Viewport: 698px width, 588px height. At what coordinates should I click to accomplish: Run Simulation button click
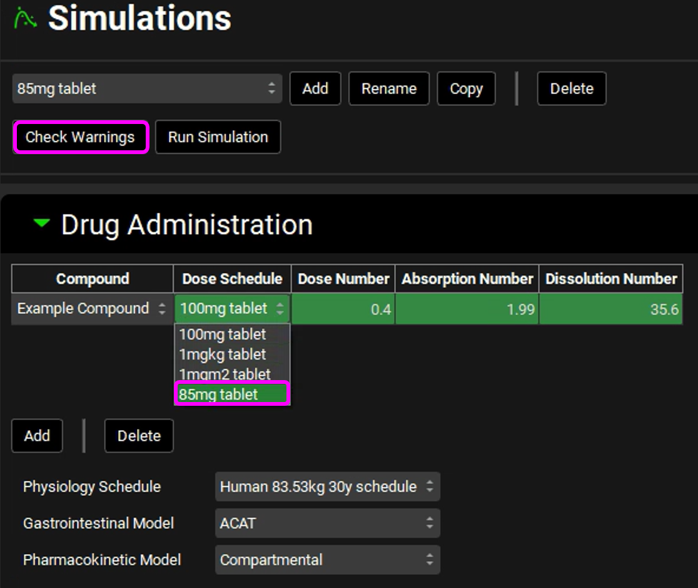[x=218, y=137]
